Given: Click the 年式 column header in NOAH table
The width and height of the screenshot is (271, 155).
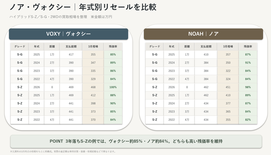Looking at the screenshot, I should (x=171, y=46).
